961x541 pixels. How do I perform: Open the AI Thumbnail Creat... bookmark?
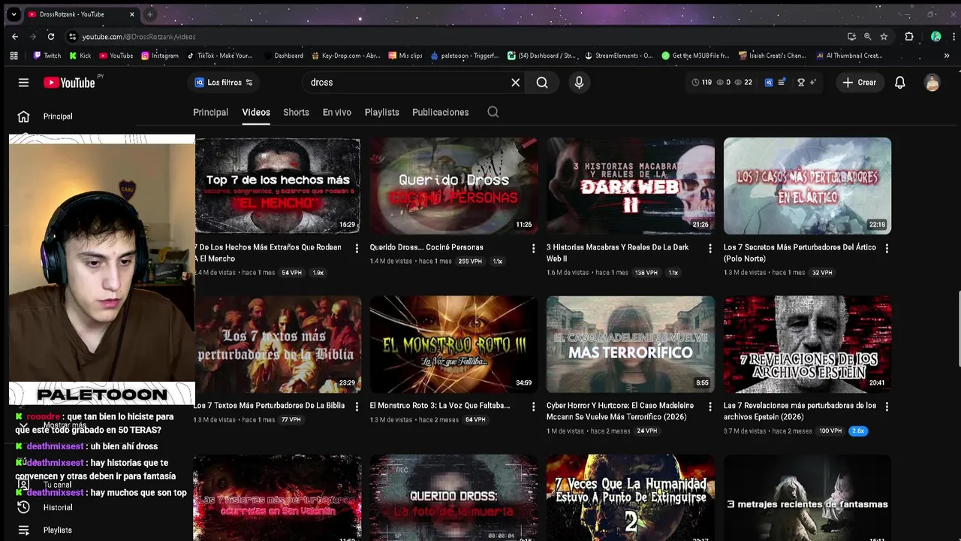tap(848, 56)
